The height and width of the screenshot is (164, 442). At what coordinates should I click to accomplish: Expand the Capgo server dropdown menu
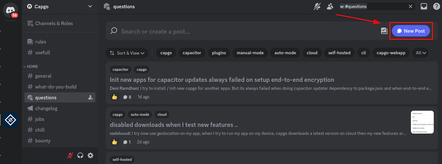[90, 6]
